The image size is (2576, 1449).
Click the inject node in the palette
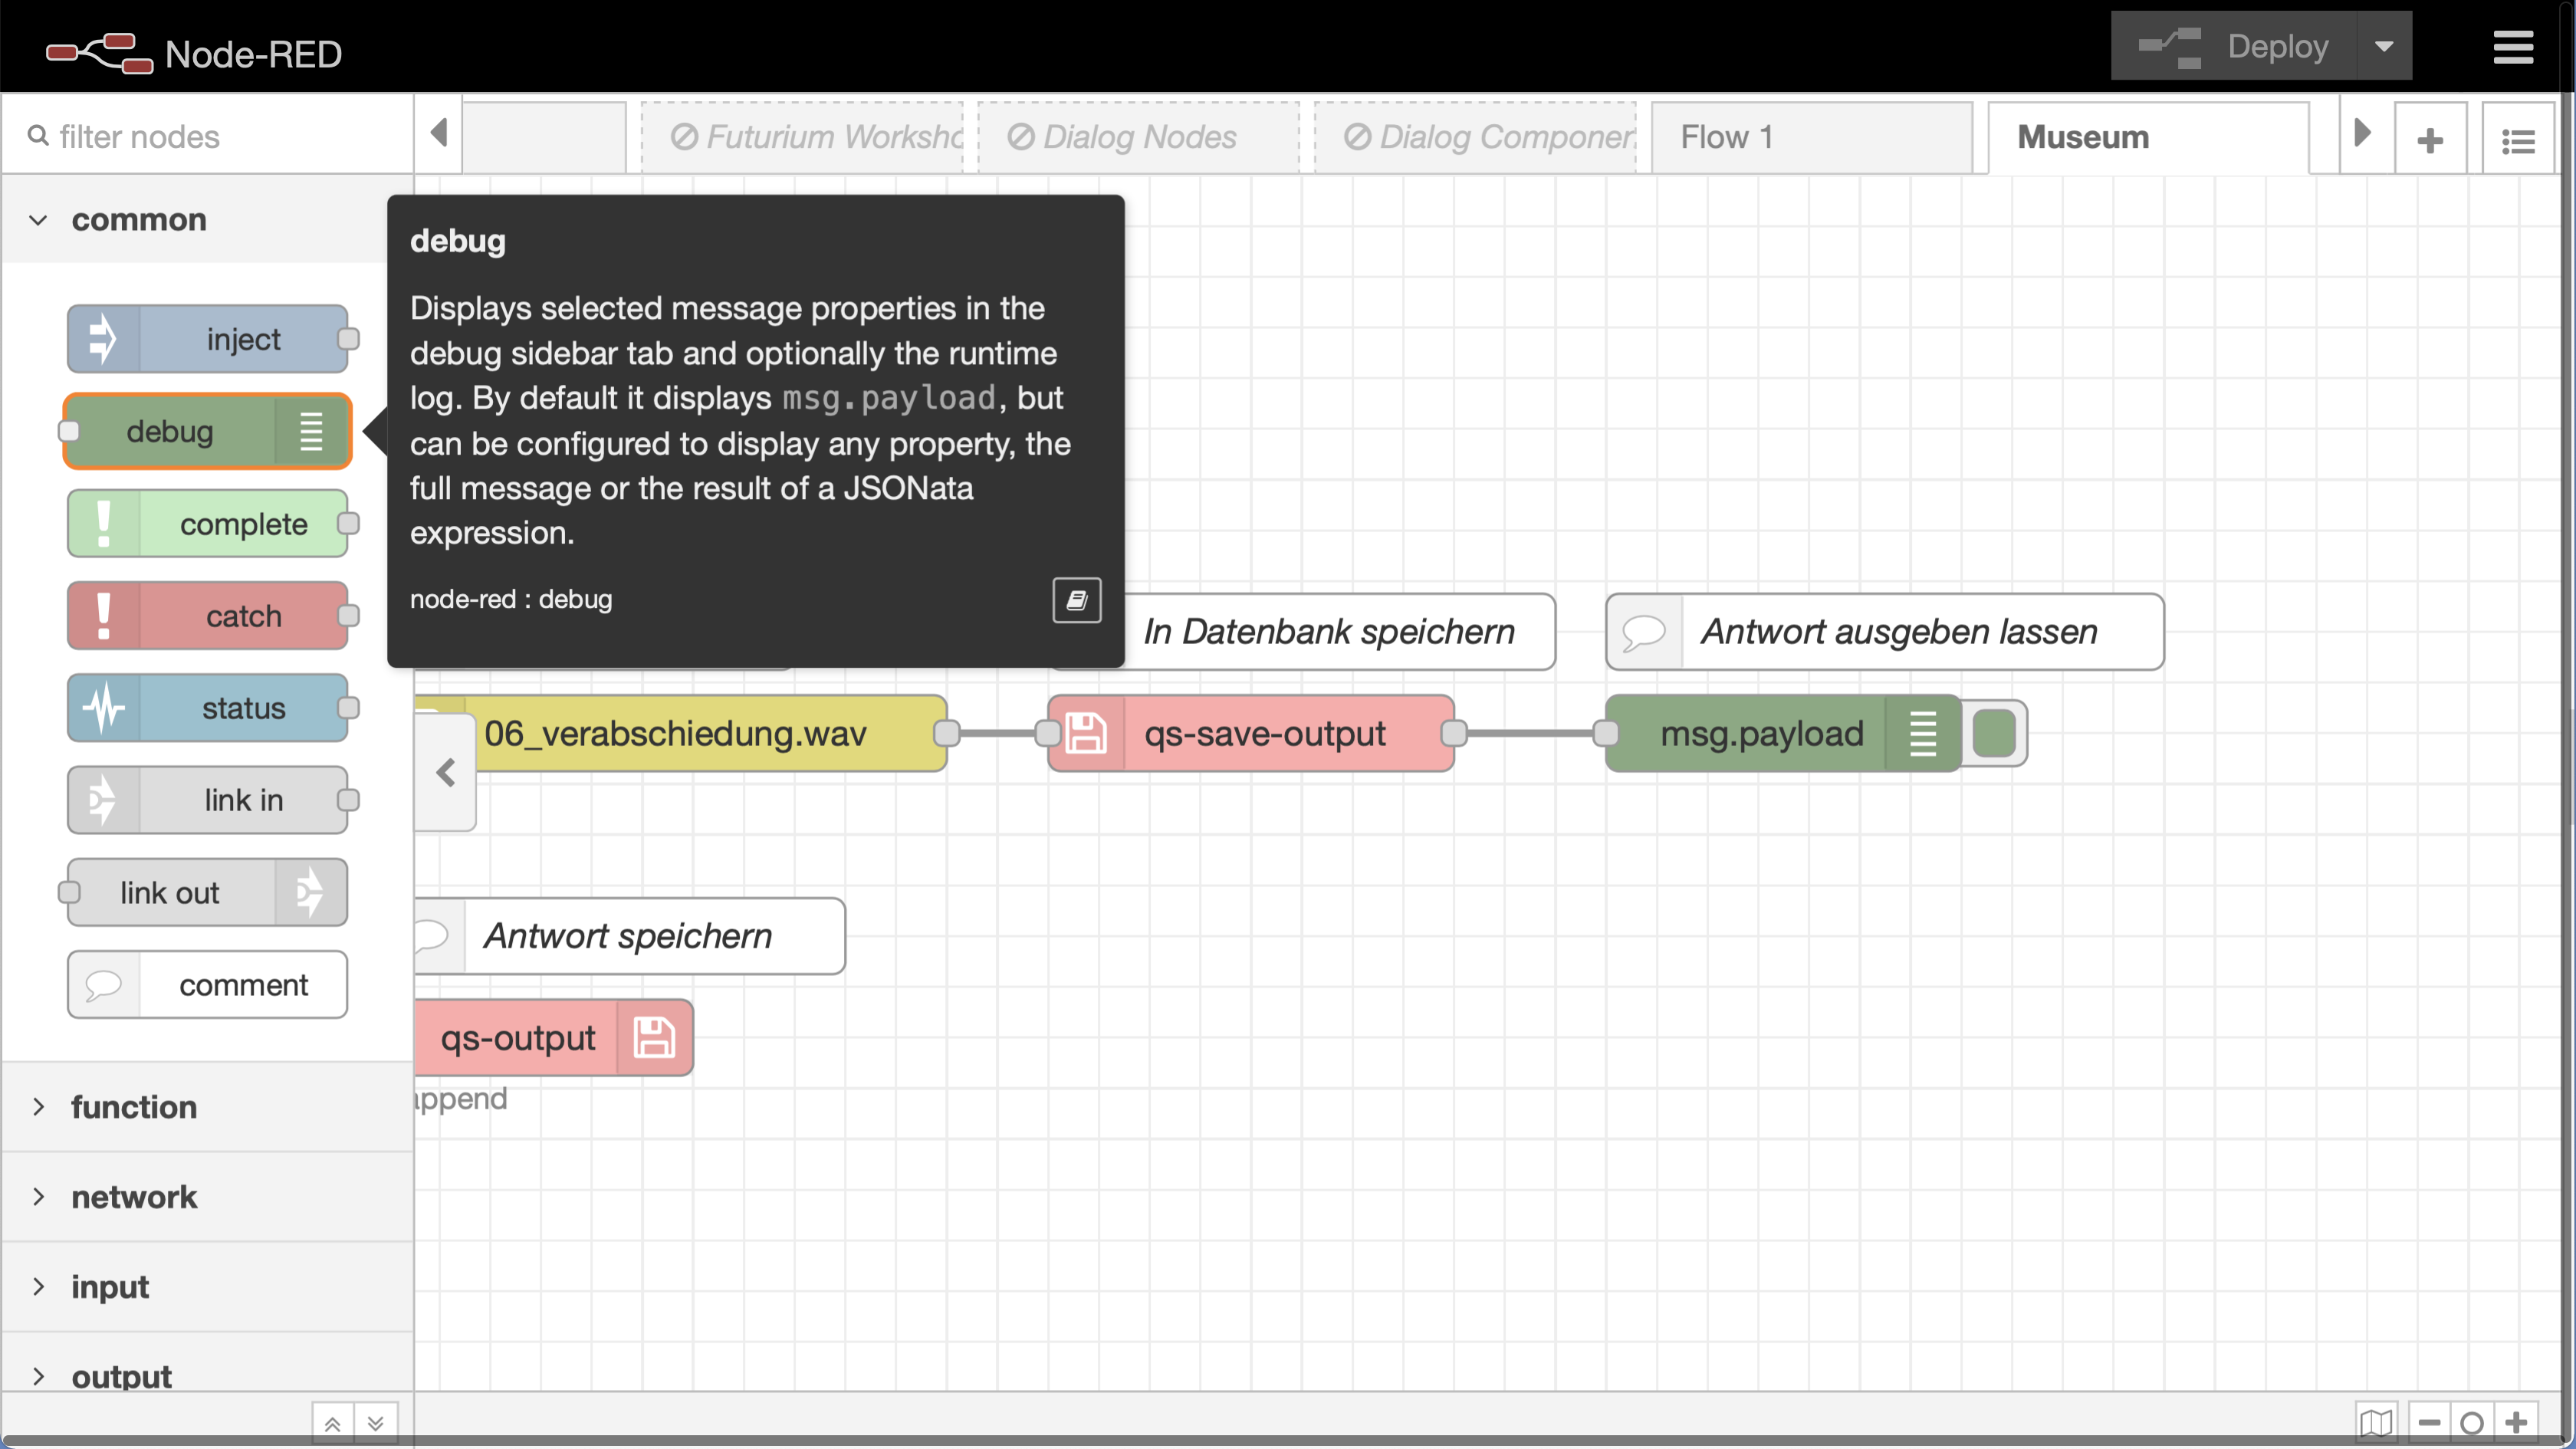pyautogui.click(x=207, y=339)
